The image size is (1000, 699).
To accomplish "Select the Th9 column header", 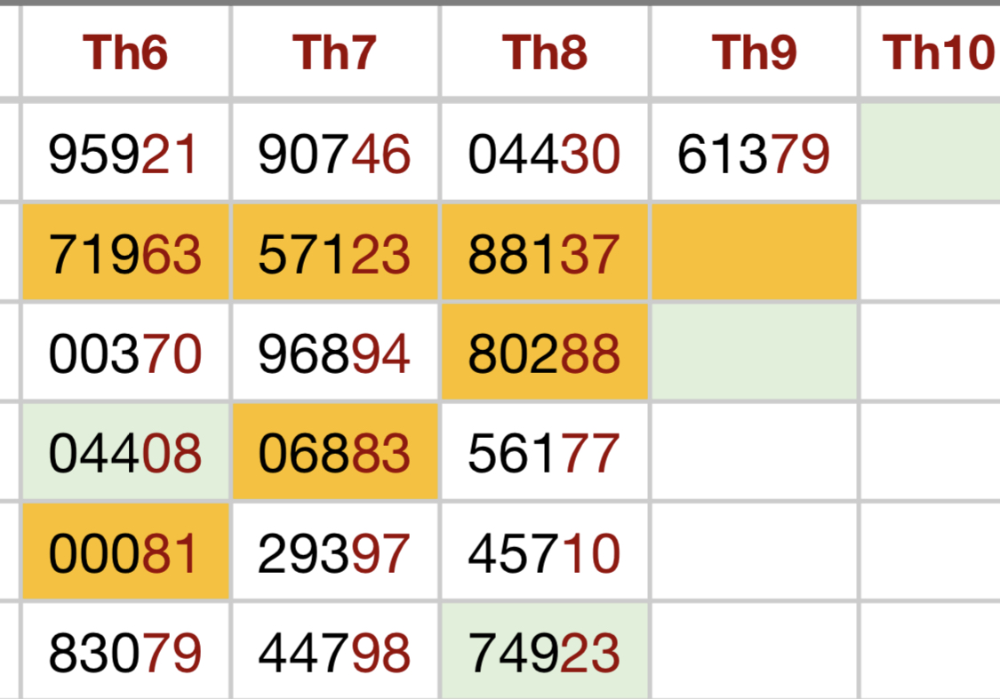I will point(754,52).
